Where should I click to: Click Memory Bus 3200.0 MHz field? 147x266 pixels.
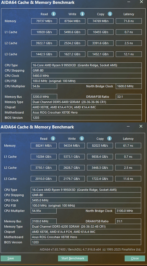pos(44,97)
